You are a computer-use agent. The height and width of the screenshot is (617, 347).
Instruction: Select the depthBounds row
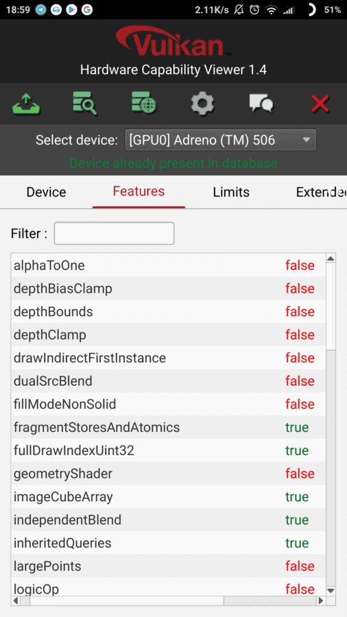point(169,312)
